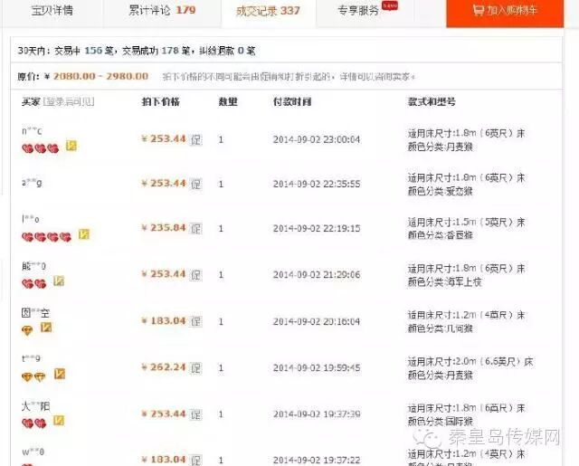Click the 拍下价格 column header
This screenshot has height=466, width=579.
click(161, 101)
